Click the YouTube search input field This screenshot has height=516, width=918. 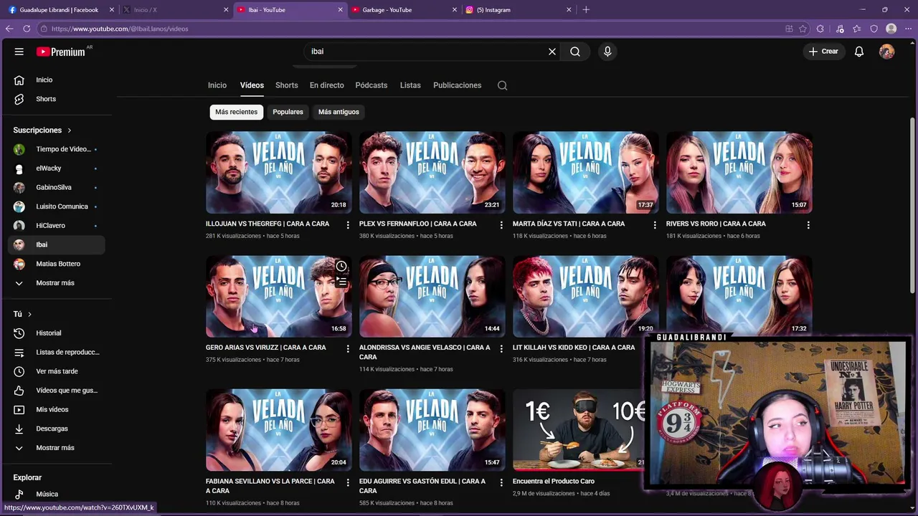coord(427,52)
